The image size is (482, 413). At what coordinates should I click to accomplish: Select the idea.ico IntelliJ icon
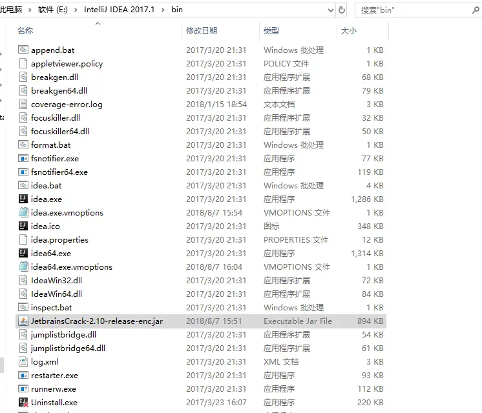click(23, 226)
